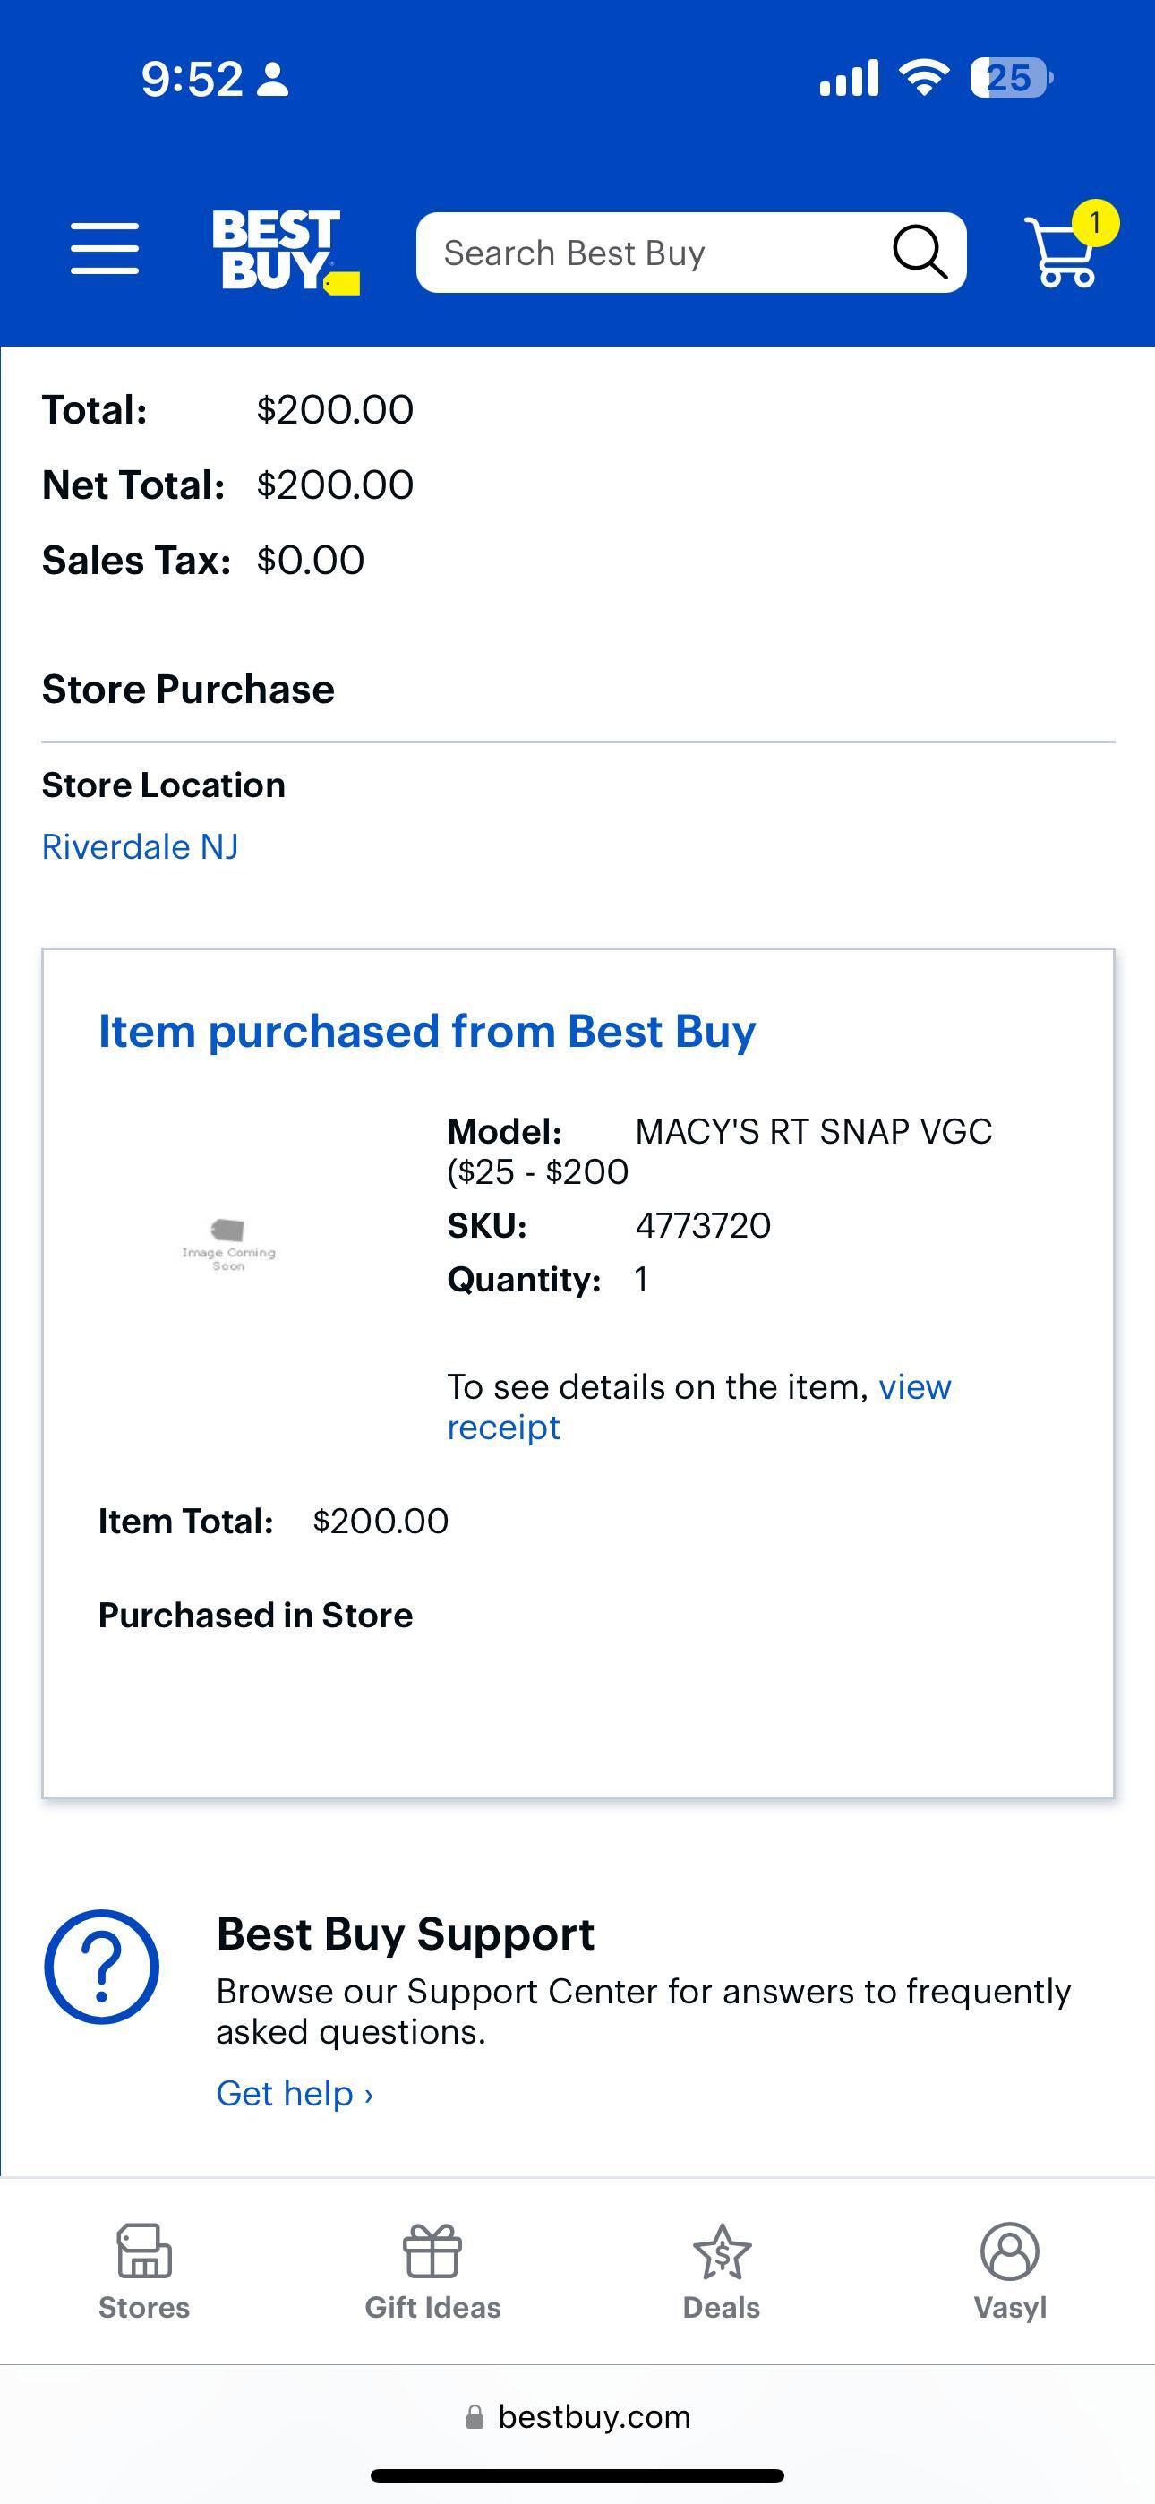Tap the product image placeholder thumbnail
Screen dimensions: 1155x2504
tap(228, 1244)
